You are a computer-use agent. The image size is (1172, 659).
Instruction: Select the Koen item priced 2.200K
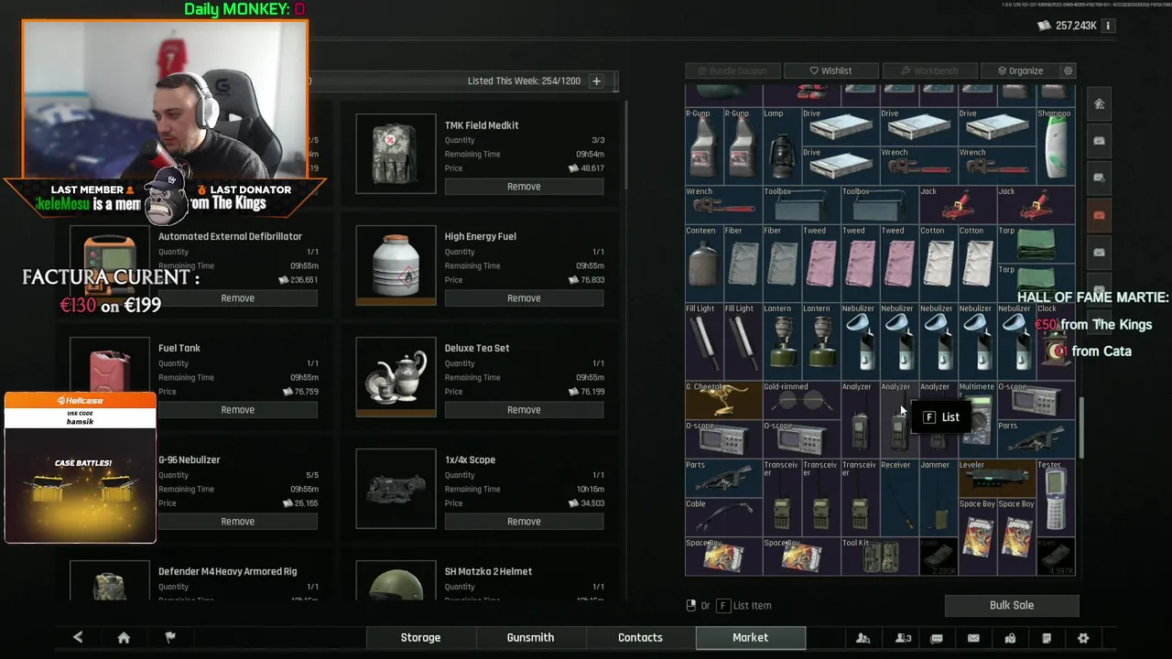coord(938,556)
